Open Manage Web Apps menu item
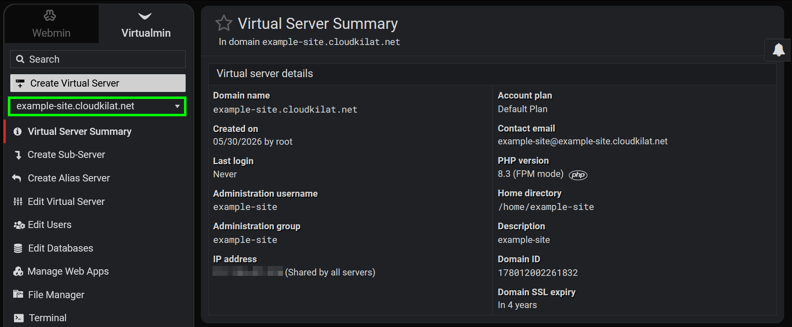792x327 pixels. point(68,271)
